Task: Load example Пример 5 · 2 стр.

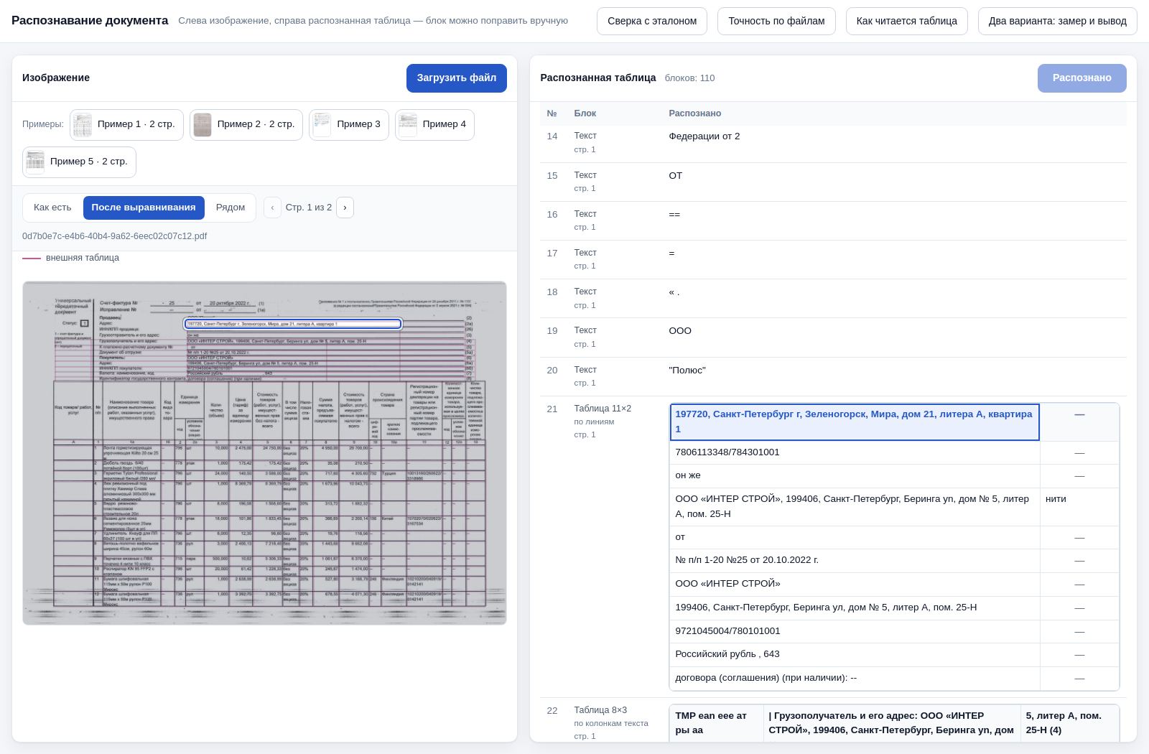Action: (79, 162)
